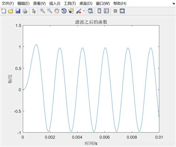Open the 窗口(W) menu
This screenshot has height=147, width=176.
pyautogui.click(x=103, y=3)
